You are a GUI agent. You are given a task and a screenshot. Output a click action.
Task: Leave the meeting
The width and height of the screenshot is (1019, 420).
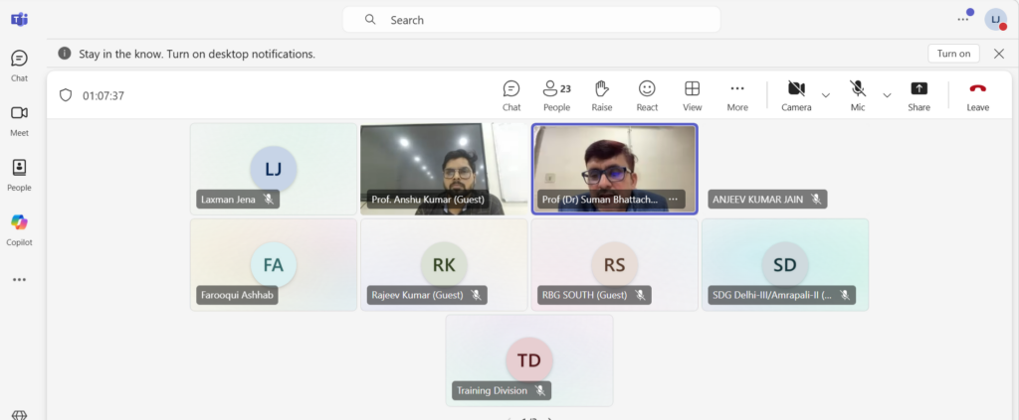pyautogui.click(x=977, y=96)
